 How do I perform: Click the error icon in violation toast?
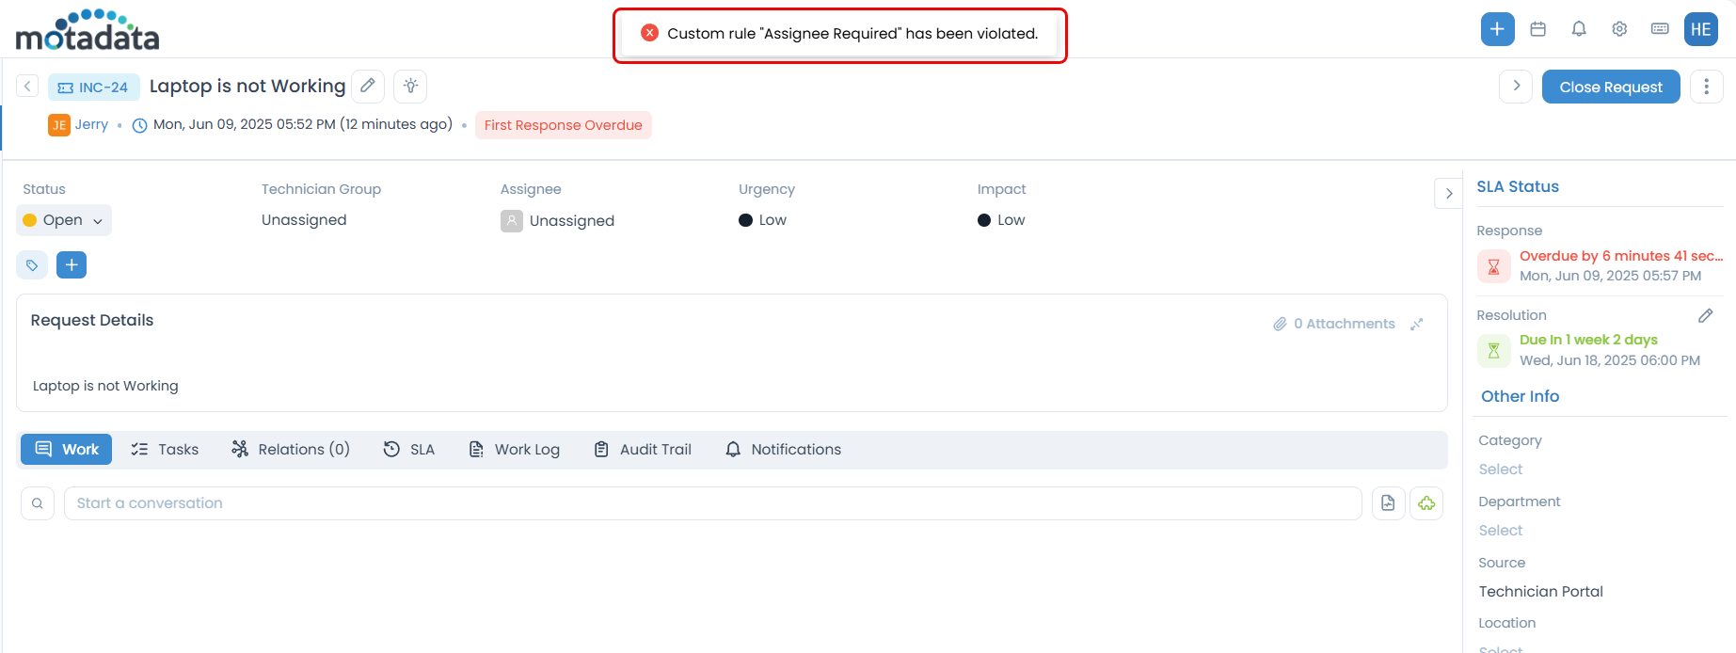[649, 33]
